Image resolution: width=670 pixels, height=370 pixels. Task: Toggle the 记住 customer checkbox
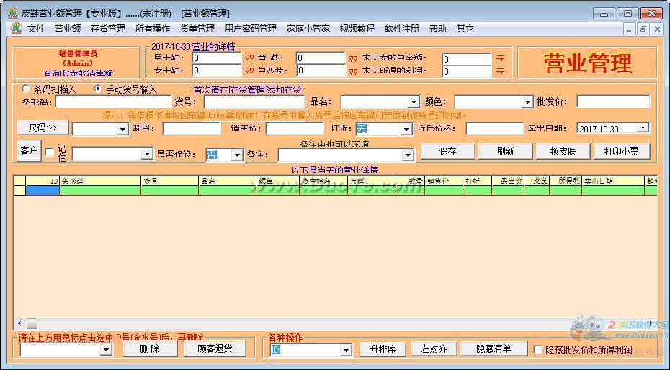click(50, 153)
